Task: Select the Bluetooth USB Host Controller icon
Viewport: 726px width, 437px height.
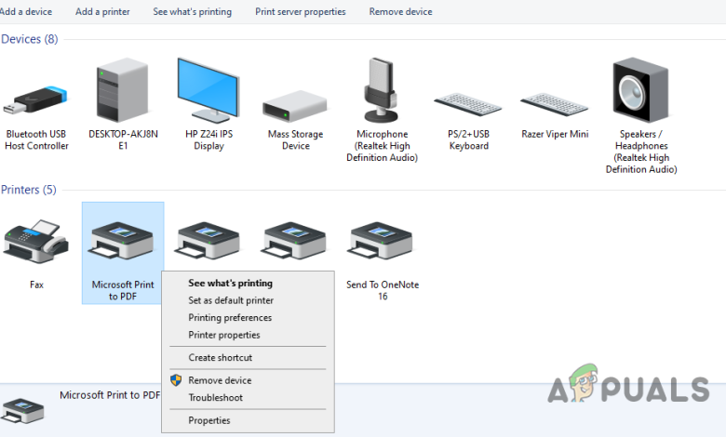Action: tap(35, 99)
